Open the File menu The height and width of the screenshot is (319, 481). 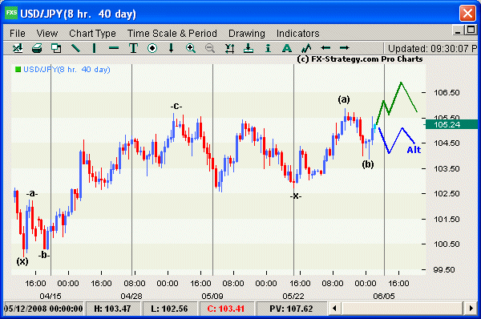18,33
